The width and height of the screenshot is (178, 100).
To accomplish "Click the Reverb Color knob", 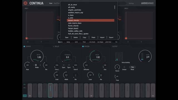I will [x=90, y=75].
